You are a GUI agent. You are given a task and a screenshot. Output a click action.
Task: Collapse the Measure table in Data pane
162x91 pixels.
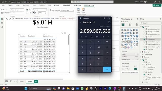141,27
